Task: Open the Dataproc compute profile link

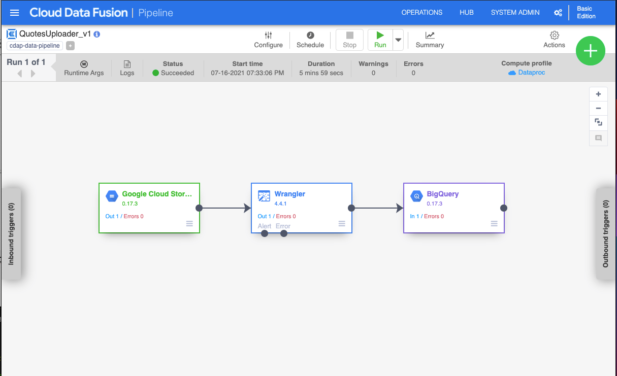Action: [527, 73]
